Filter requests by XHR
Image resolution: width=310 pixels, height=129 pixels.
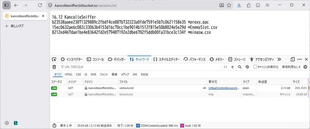[93, 74]
